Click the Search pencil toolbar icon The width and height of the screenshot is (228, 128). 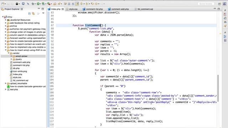point(59,4)
